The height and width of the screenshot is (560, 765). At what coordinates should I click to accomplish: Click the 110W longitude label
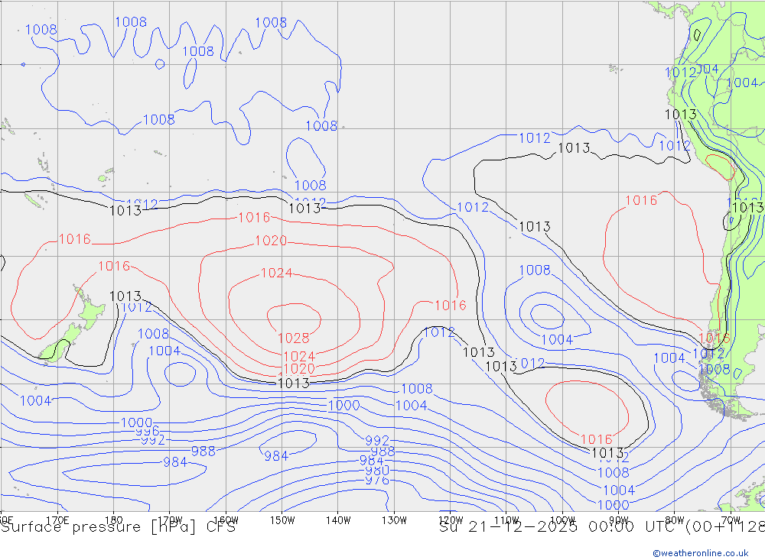tap(506, 520)
